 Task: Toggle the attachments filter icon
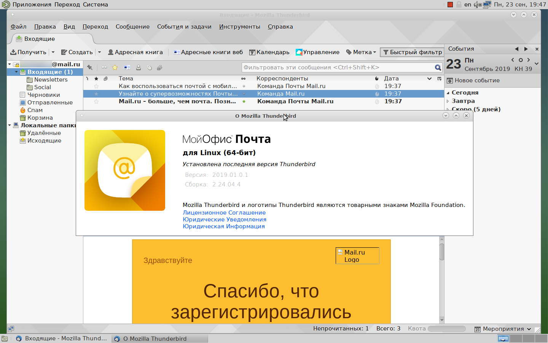click(x=160, y=67)
